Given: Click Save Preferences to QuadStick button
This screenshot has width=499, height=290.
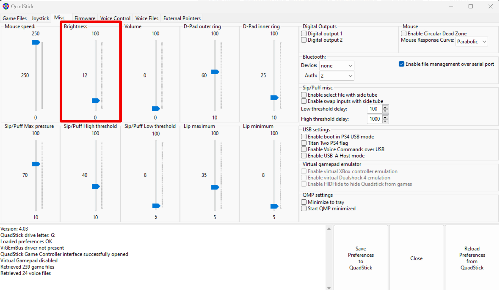Looking at the screenshot, I should 361,258.
